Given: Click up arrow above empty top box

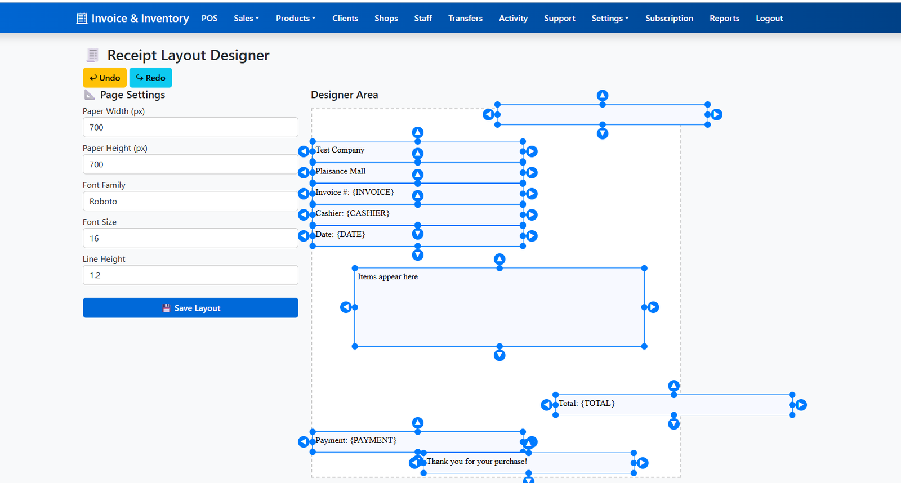Looking at the screenshot, I should point(603,95).
